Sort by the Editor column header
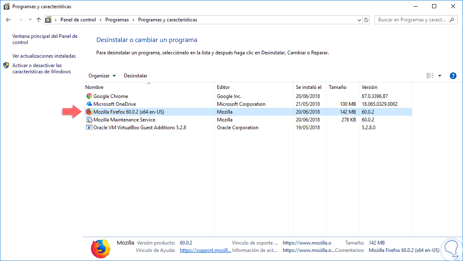 click(254, 87)
